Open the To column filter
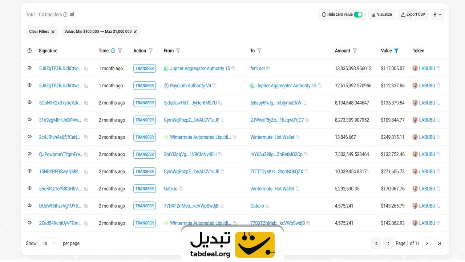465x262 pixels. [259, 51]
